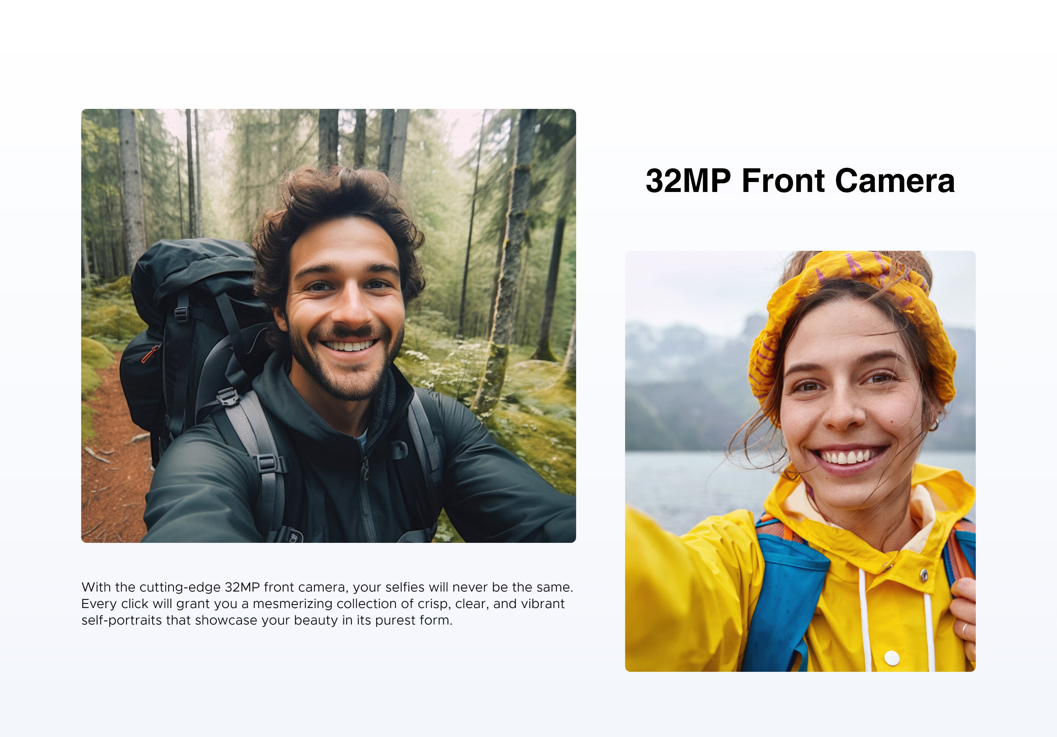Click the paragraph starting "With the cutting-edge 32MP"
1057x737 pixels.
click(327, 604)
